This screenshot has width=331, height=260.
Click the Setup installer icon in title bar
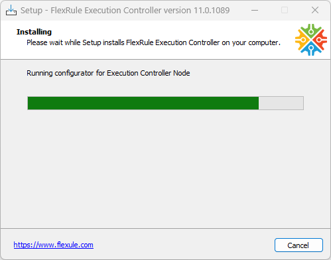(x=11, y=10)
